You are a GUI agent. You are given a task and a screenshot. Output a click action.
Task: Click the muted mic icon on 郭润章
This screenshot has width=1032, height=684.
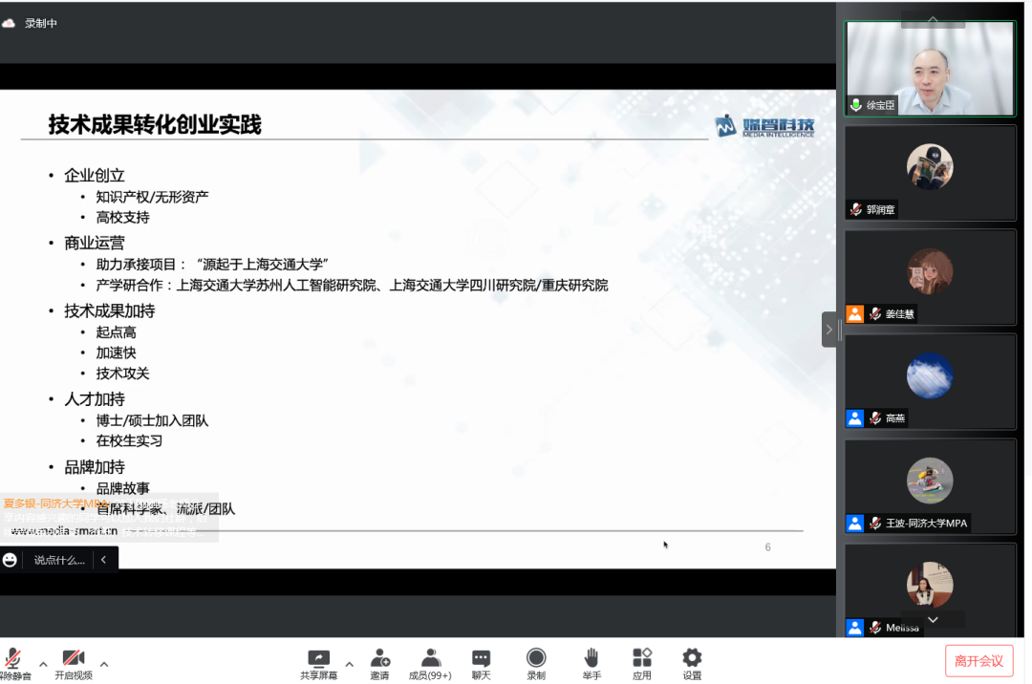click(853, 209)
